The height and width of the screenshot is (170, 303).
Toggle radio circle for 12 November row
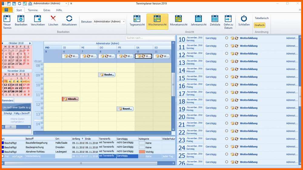tap(226, 54)
